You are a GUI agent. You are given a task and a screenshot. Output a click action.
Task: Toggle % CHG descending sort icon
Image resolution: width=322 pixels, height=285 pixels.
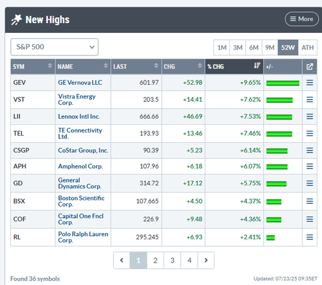click(x=257, y=66)
